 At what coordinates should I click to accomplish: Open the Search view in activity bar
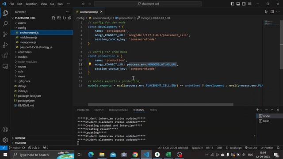click(5, 23)
